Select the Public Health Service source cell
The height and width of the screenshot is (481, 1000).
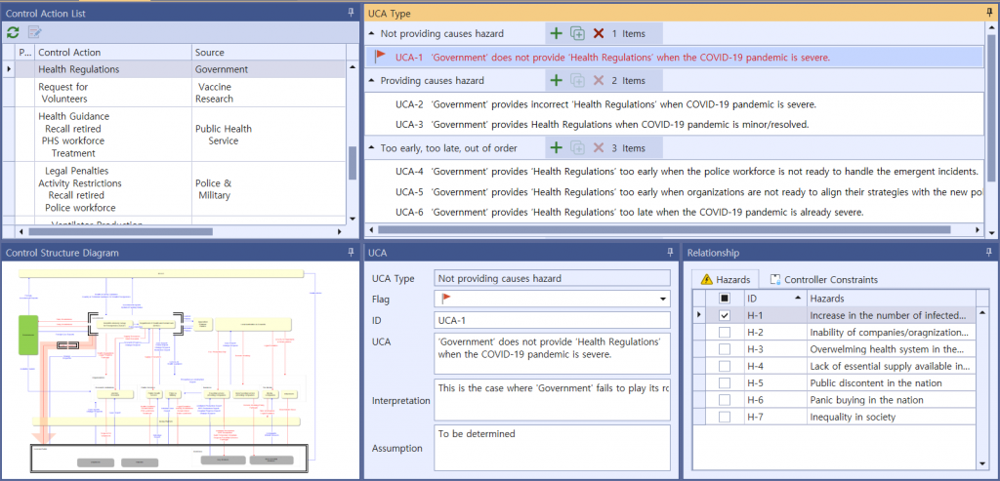click(x=270, y=135)
